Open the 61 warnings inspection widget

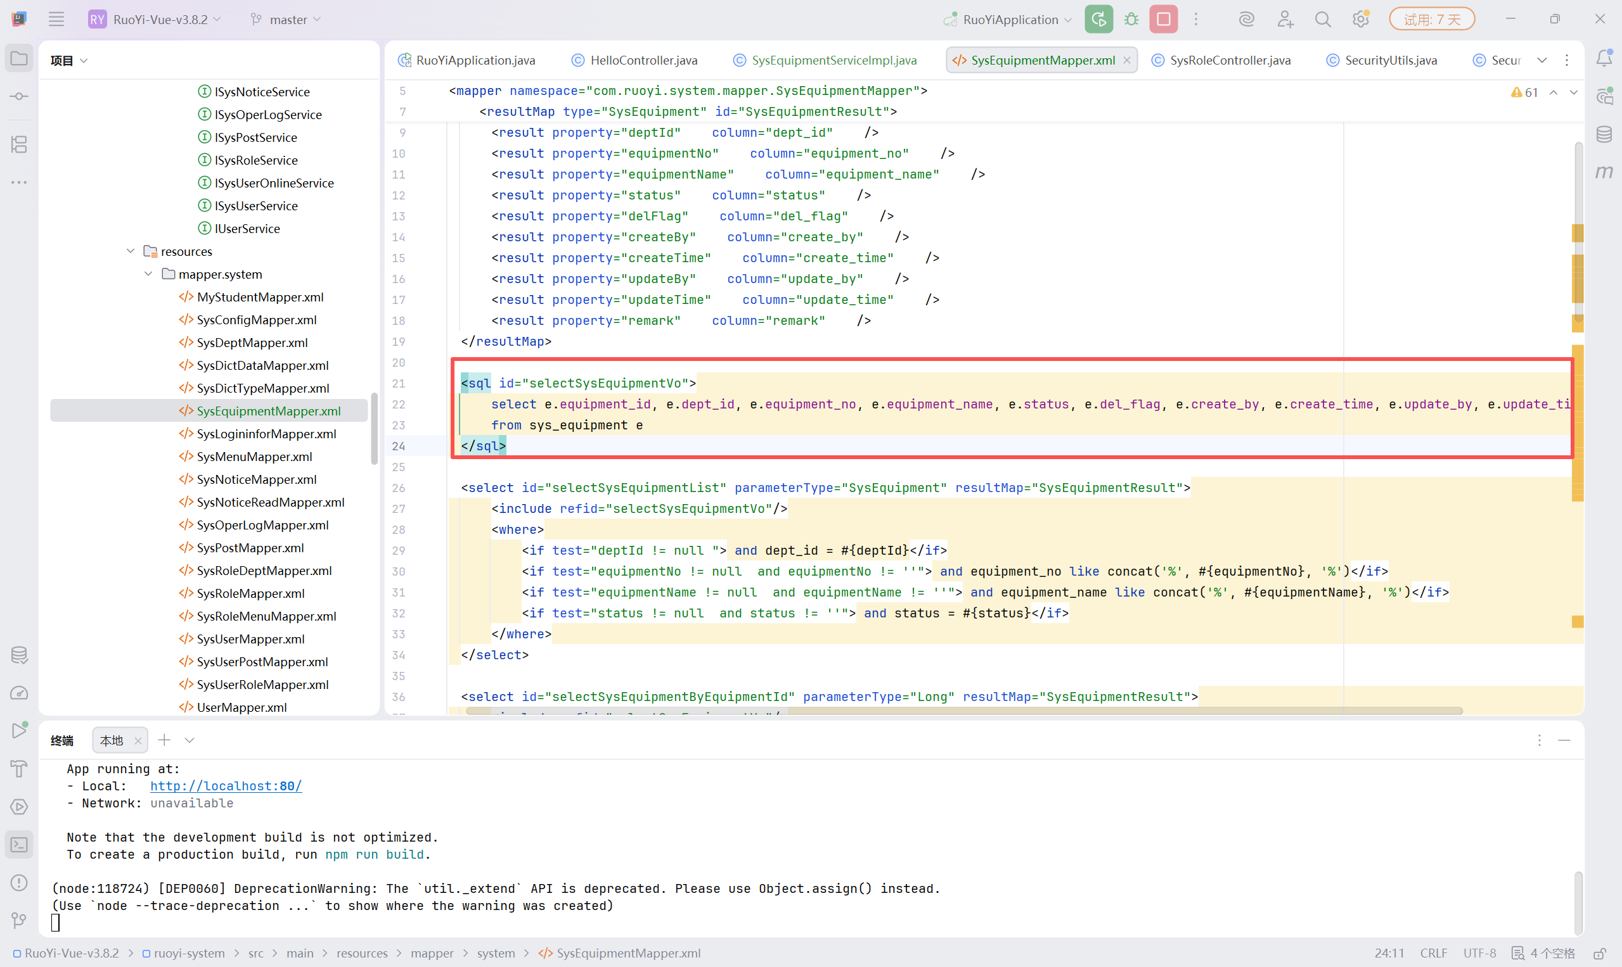pos(1524,92)
